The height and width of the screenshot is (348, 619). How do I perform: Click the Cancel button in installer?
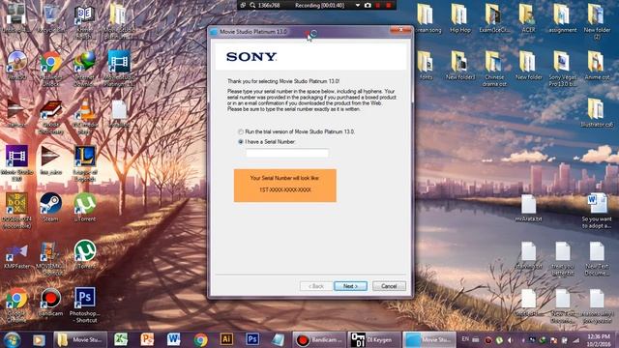click(389, 286)
